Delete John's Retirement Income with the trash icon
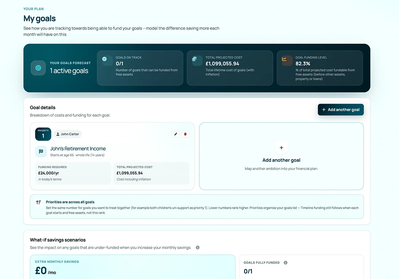The height and width of the screenshot is (279, 399). [x=185, y=134]
